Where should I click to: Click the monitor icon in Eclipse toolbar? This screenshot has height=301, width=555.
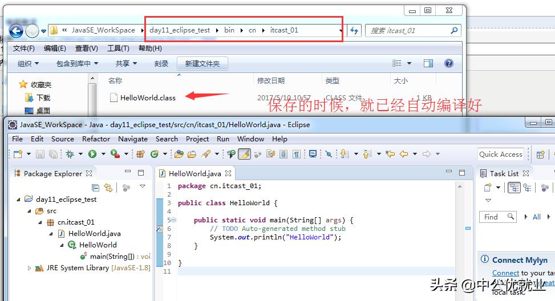click(313, 154)
